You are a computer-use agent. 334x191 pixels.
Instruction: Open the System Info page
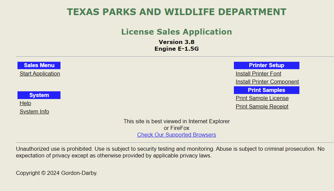point(34,112)
